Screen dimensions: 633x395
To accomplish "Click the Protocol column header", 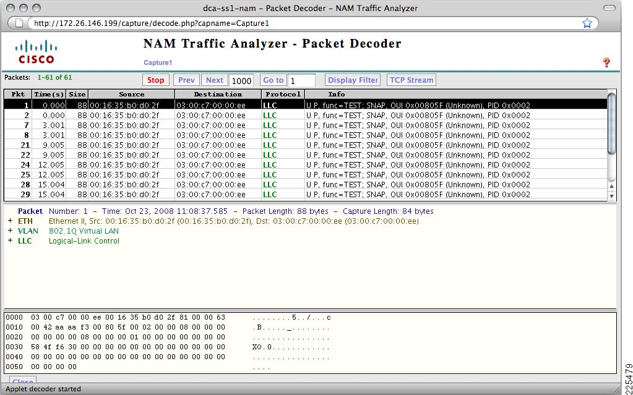I will 283,95.
